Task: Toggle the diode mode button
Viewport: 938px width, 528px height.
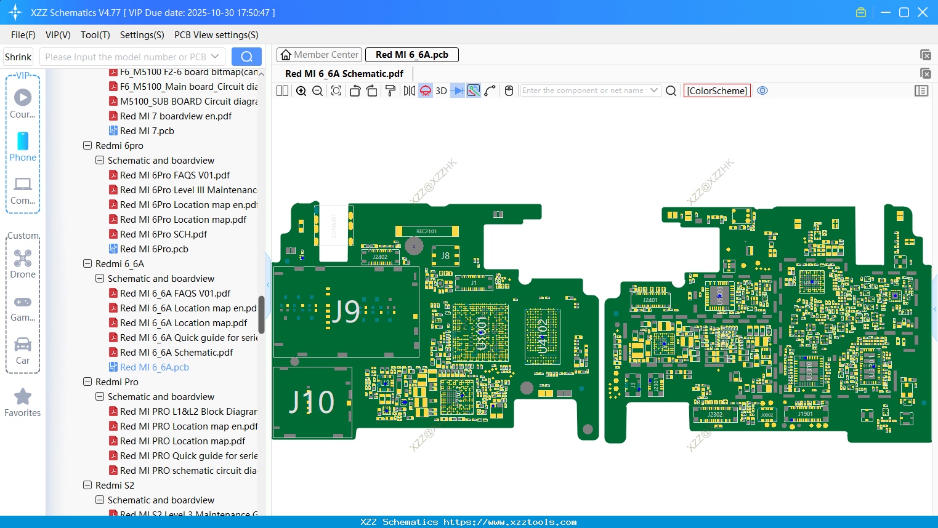Action: click(457, 91)
